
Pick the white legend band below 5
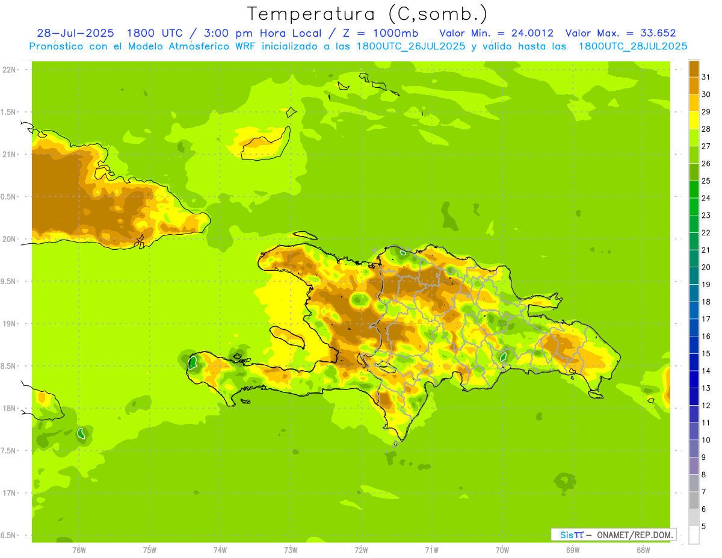(694, 535)
